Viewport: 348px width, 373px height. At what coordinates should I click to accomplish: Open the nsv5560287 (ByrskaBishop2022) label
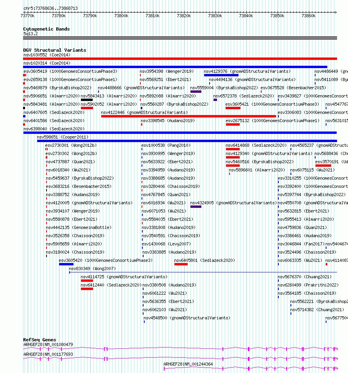pos(174,104)
